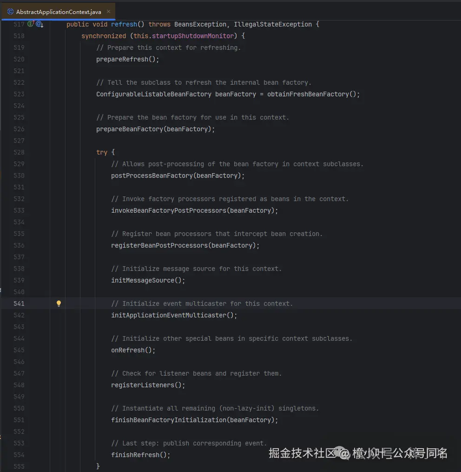
Task: Select the AbstractApplicationContext.java editor tab
Action: click(x=58, y=12)
